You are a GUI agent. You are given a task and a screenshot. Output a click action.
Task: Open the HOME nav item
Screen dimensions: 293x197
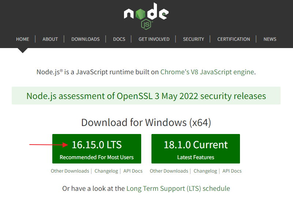coord(23,39)
